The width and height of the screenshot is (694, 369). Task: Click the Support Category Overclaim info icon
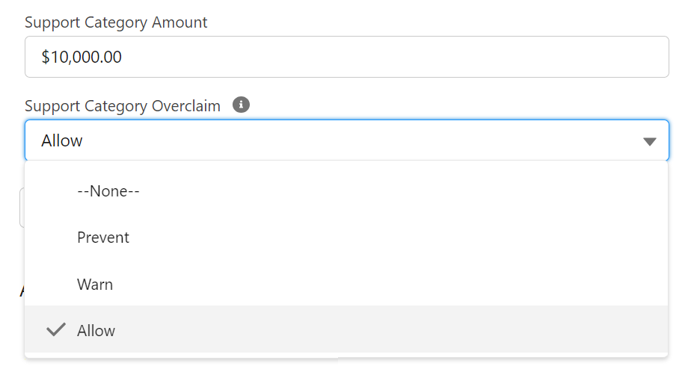241,105
